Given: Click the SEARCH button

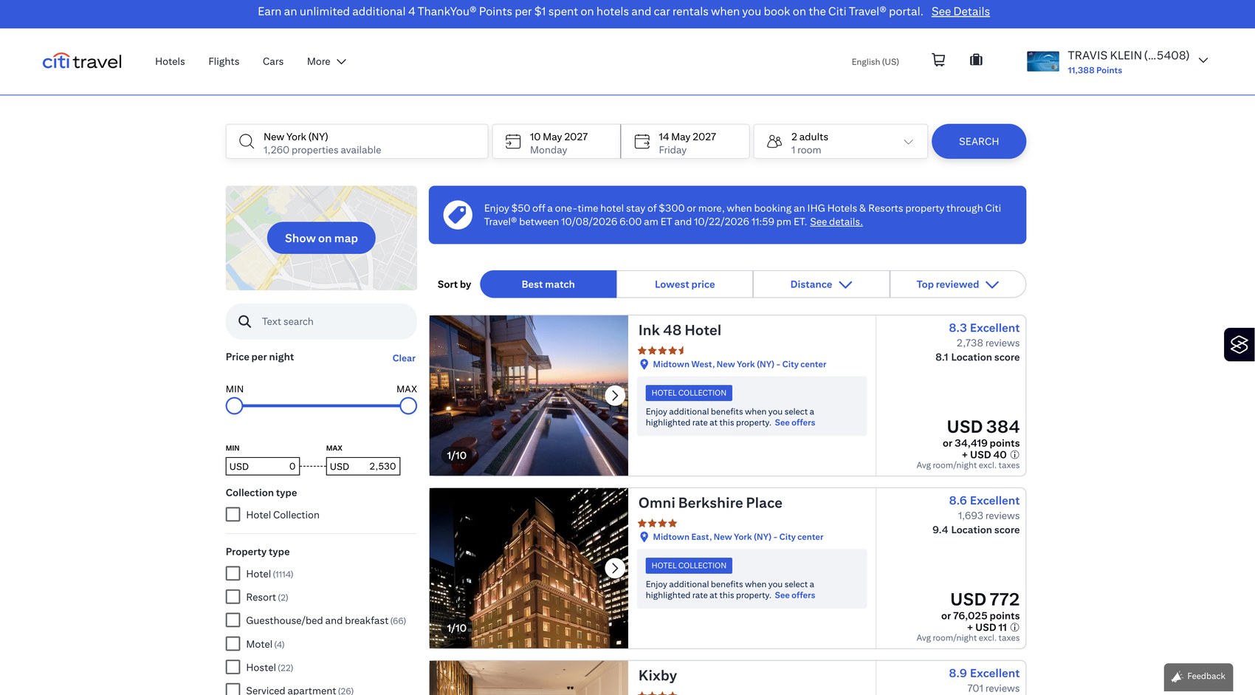Looking at the screenshot, I should pyautogui.click(x=979, y=141).
